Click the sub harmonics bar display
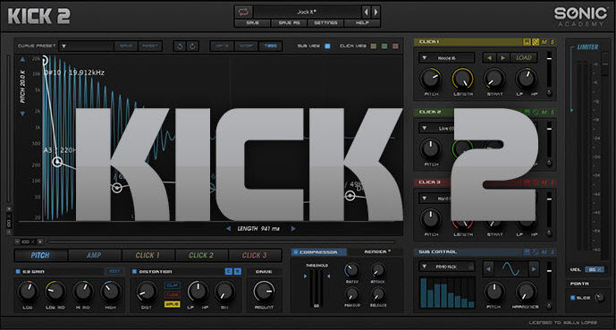Image resolution: width=616 pixels, height=330 pixels. coord(447,292)
